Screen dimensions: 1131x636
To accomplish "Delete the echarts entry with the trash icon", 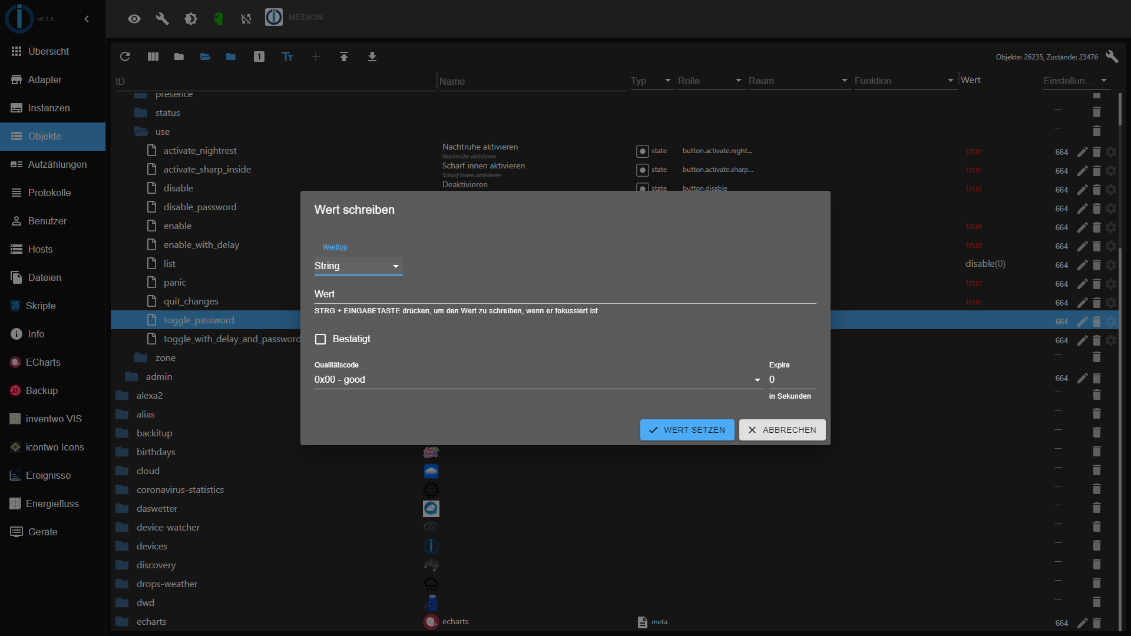I will click(x=1097, y=623).
